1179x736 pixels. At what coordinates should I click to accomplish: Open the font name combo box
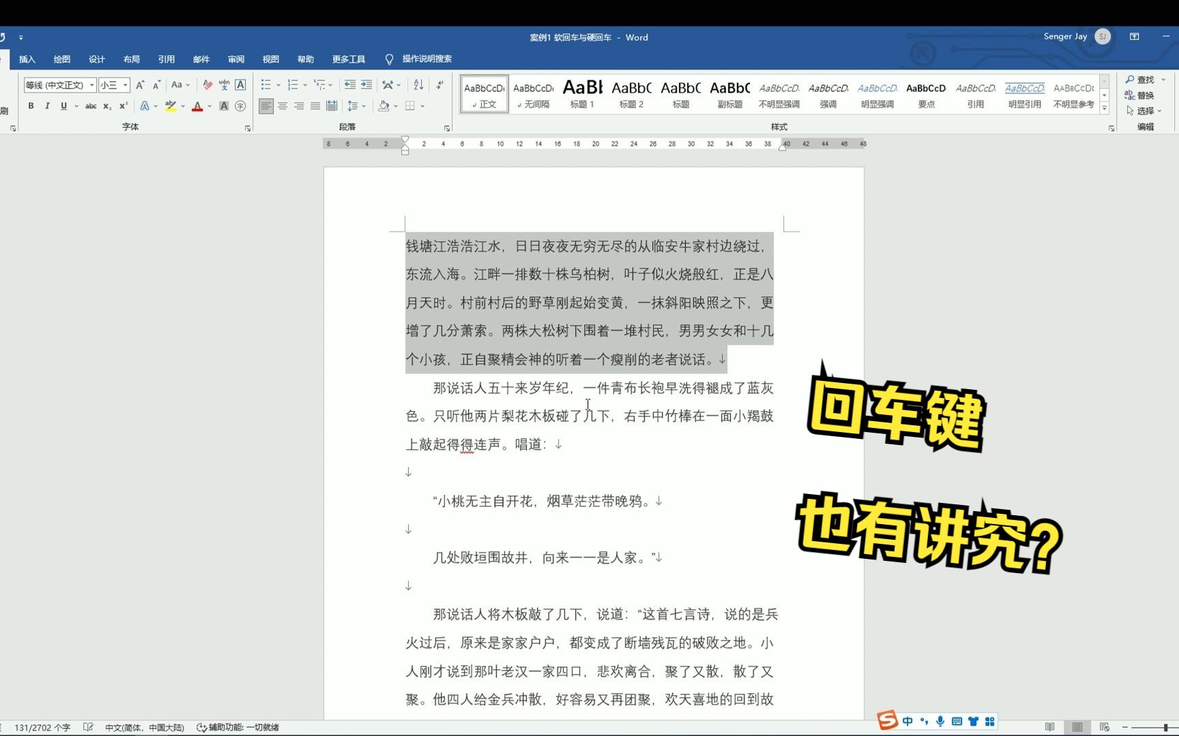pyautogui.click(x=59, y=85)
